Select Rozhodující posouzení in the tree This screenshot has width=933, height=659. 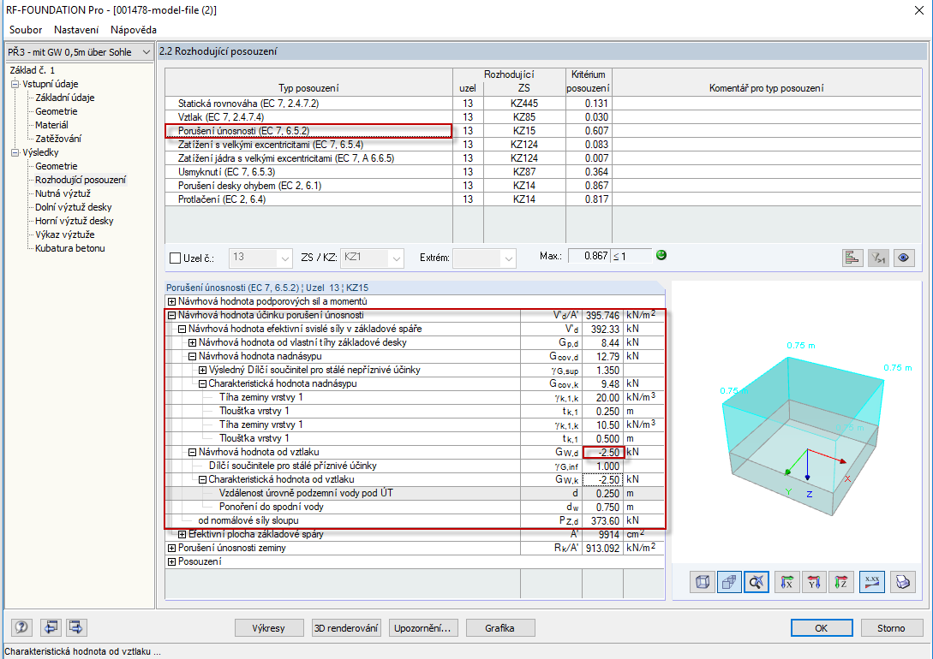coord(81,180)
